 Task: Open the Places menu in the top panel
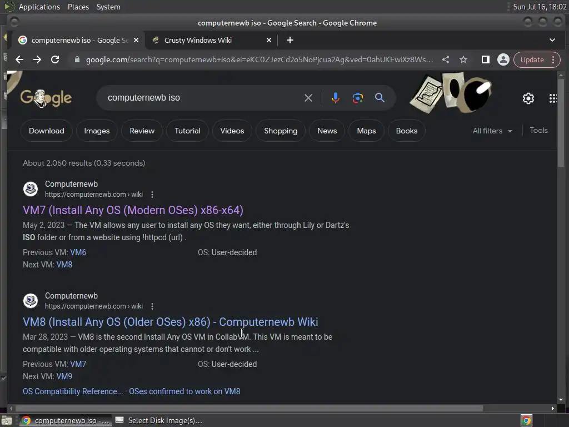pyautogui.click(x=78, y=7)
